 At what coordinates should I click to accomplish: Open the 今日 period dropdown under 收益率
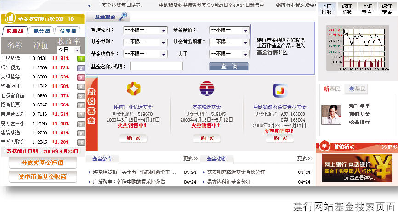pos(68,50)
